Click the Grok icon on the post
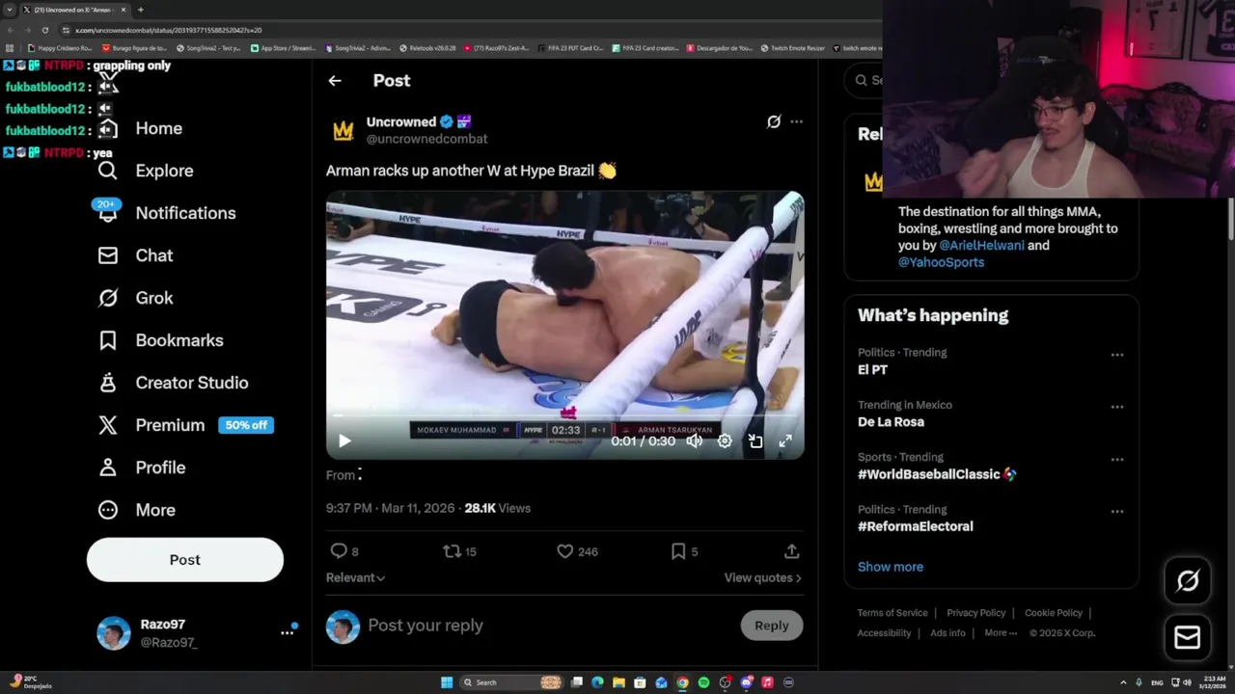The width and height of the screenshot is (1235, 694). (x=774, y=121)
